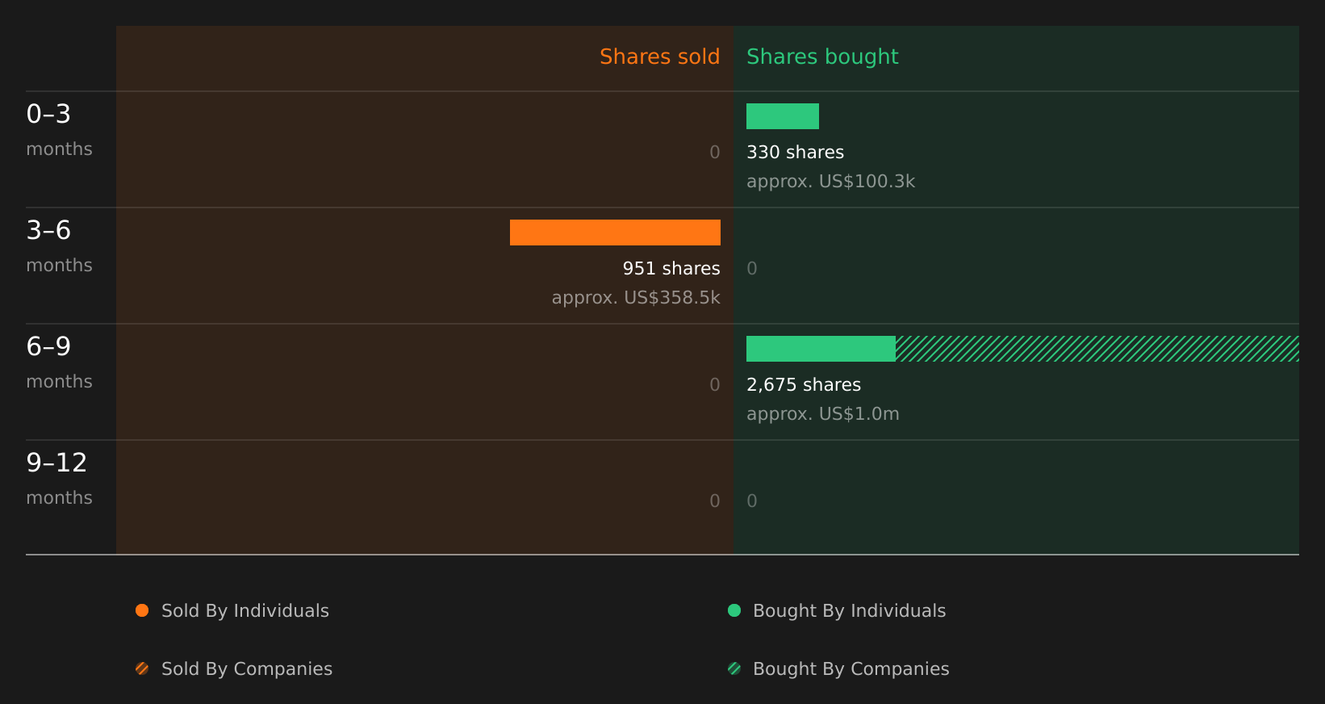
Task: Click the solid green bar in the 6–9 months row
Action: (x=821, y=349)
